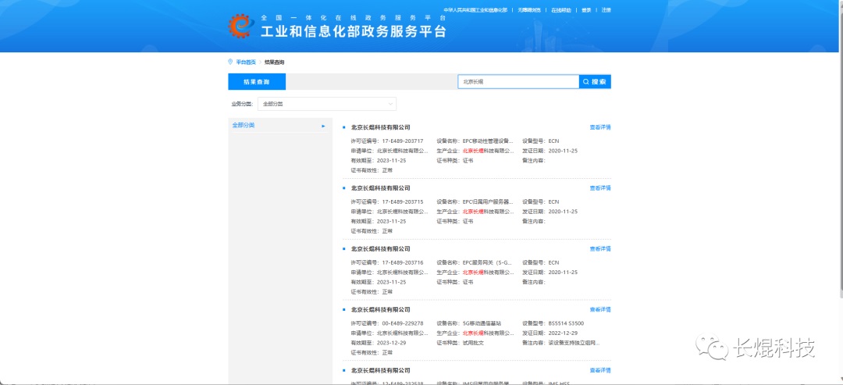The height and width of the screenshot is (385, 843).
Task: Click license number 17-E489-203716
Action: click(402, 262)
